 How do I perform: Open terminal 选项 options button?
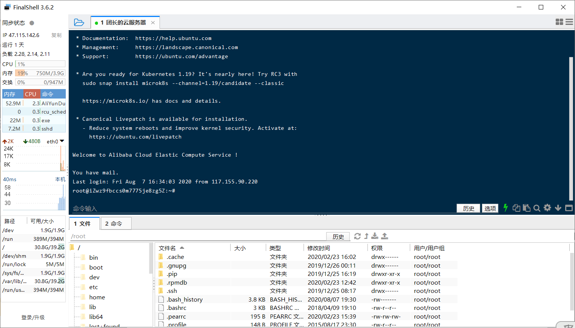pyautogui.click(x=490, y=208)
